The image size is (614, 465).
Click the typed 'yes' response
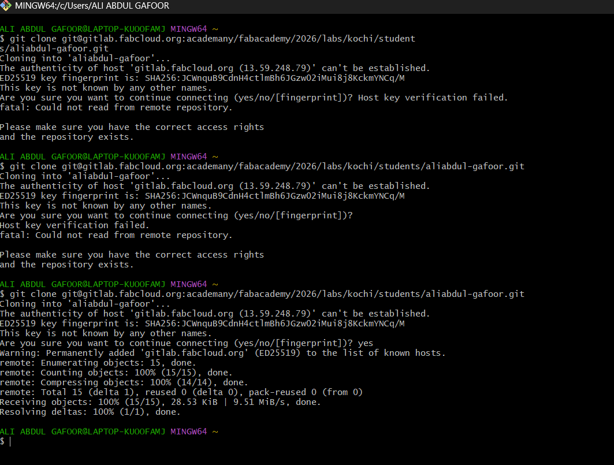pos(366,343)
